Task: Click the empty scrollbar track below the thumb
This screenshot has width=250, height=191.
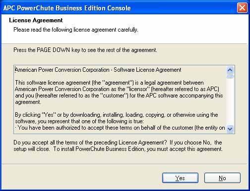Action: click(230, 101)
